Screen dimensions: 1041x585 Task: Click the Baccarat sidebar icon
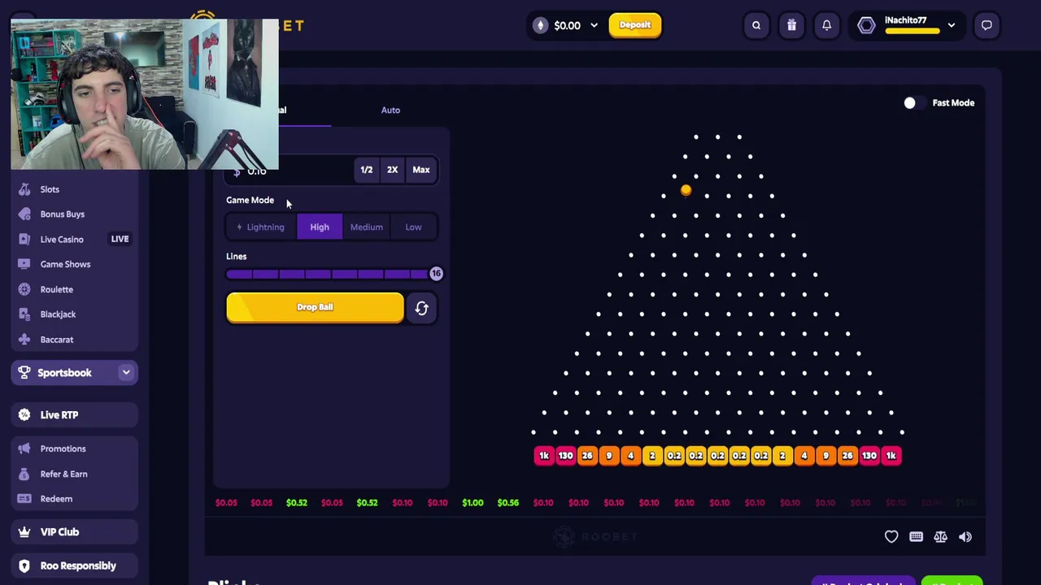[24, 340]
